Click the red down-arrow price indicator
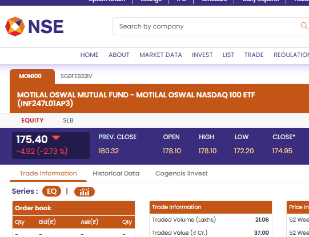Screen dimensions: 309x237 click(x=56, y=137)
